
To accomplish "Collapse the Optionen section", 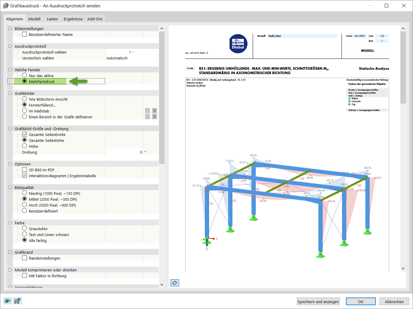I will (10, 164).
